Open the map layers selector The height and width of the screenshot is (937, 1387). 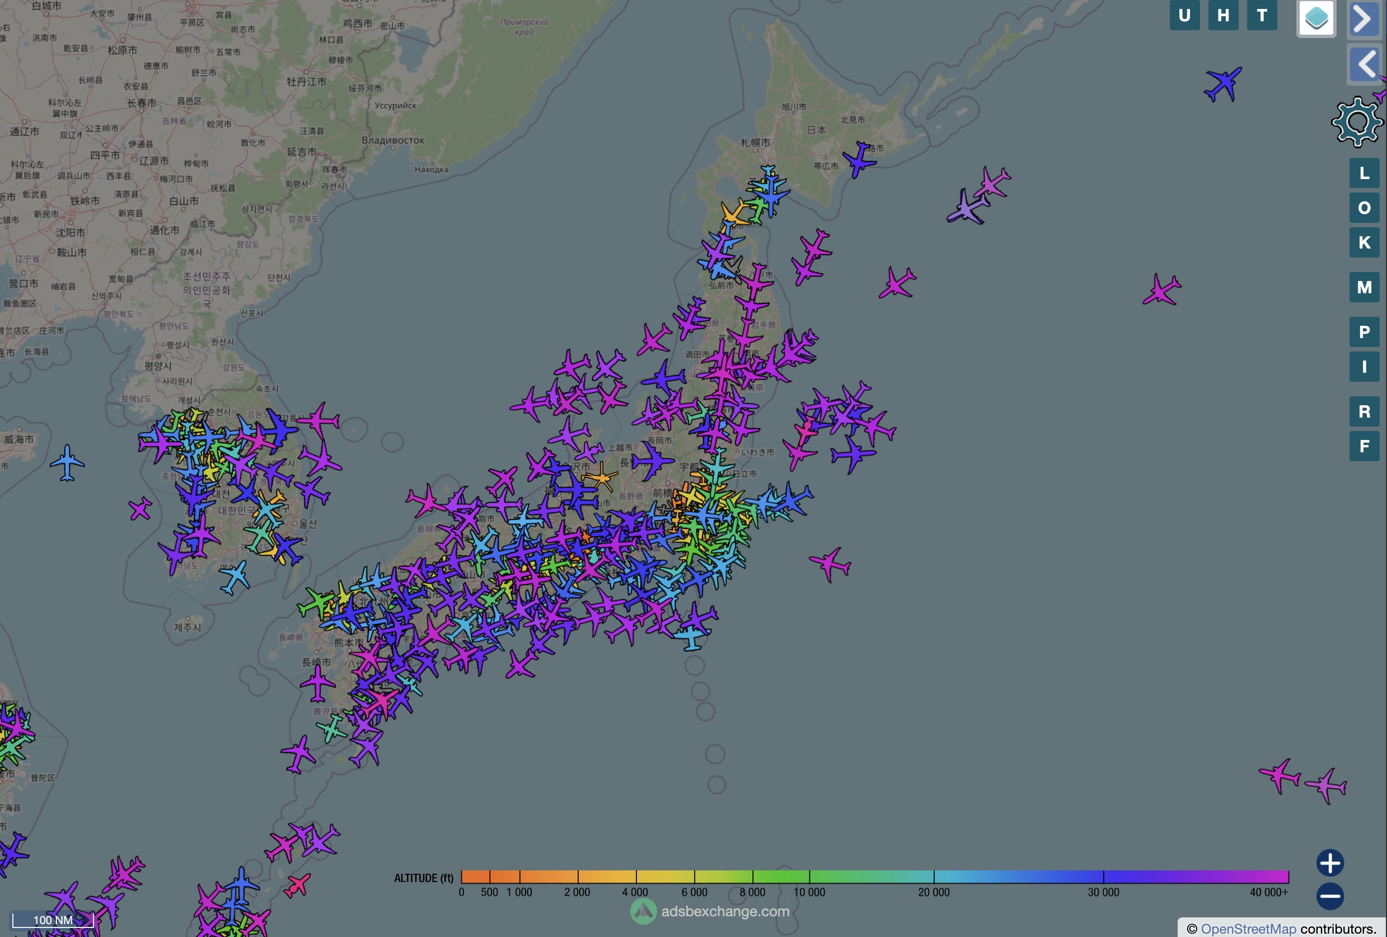pyautogui.click(x=1316, y=18)
